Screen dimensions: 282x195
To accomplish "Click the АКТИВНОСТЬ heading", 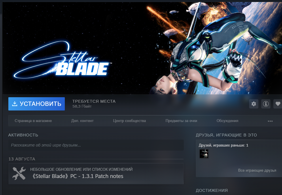I will coord(23,135).
